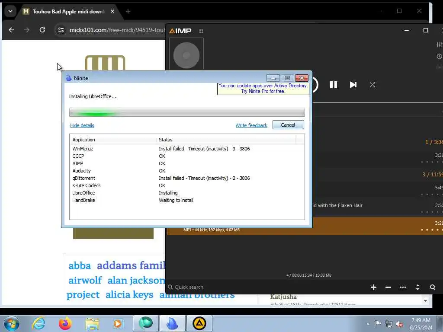Click AIMP album art disc placeholder
Viewport: 443px width, 332px height.
click(186, 55)
